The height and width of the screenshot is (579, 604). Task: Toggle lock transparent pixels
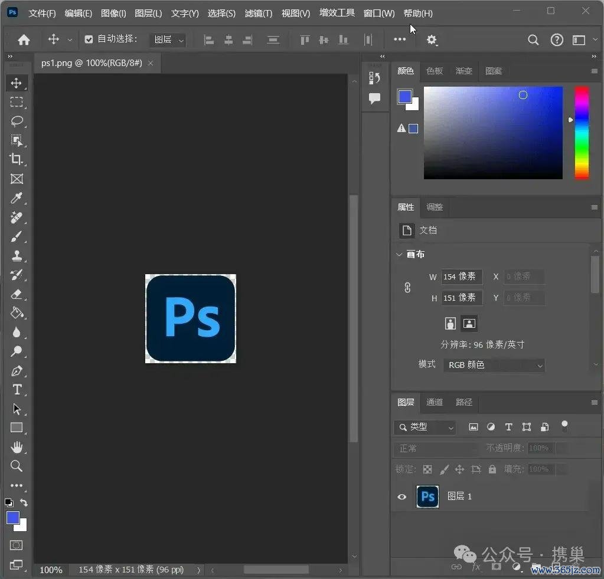coord(427,469)
